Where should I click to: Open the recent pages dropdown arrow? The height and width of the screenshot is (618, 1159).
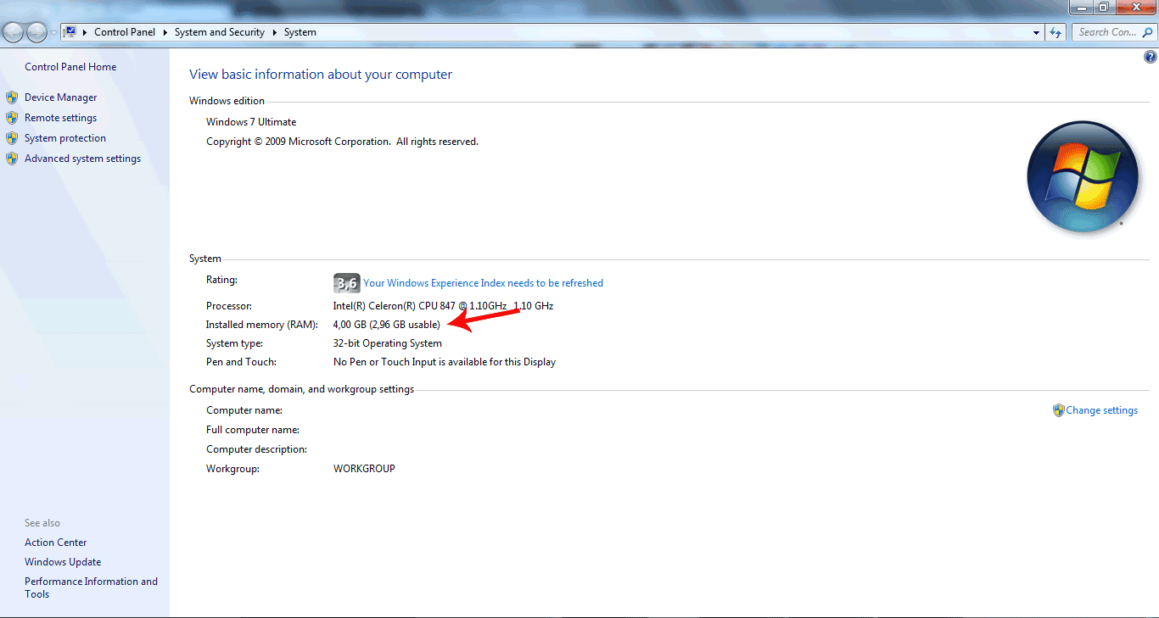pos(53,32)
